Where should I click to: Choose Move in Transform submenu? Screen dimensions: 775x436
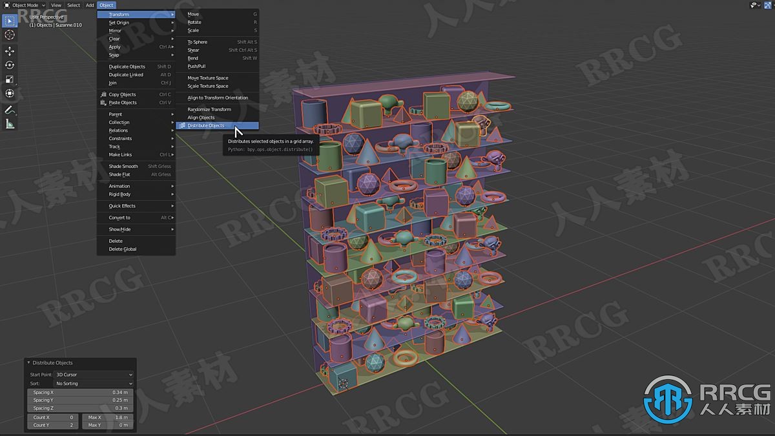pos(218,14)
